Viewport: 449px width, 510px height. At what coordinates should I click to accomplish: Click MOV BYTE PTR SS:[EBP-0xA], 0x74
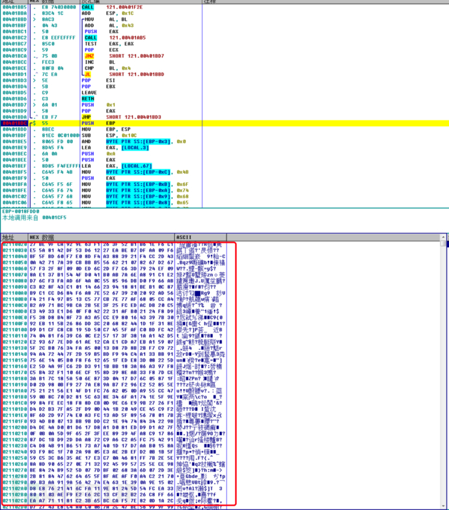pos(135,190)
